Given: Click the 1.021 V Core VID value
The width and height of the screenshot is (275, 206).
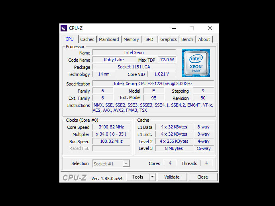Looking at the screenshot, I should coord(162,74).
